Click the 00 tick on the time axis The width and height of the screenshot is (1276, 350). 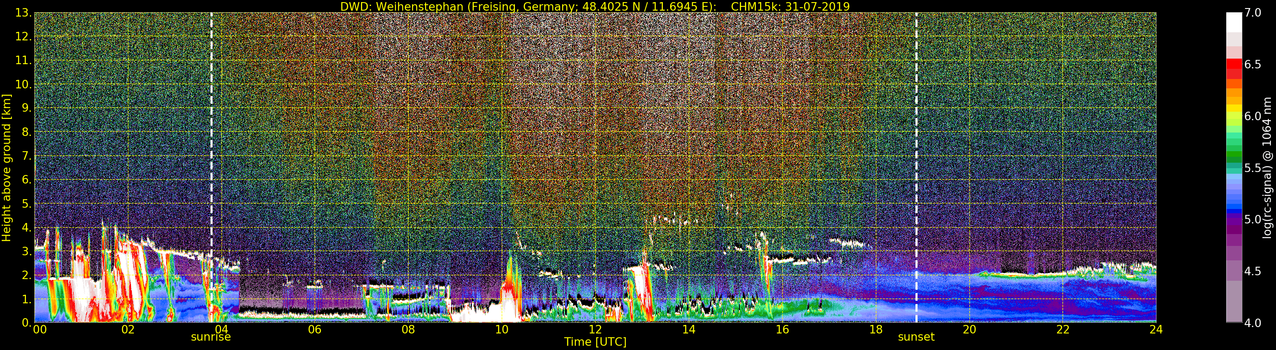(x=40, y=330)
